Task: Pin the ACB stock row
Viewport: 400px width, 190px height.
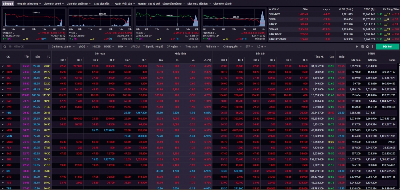Action: pos(3,66)
